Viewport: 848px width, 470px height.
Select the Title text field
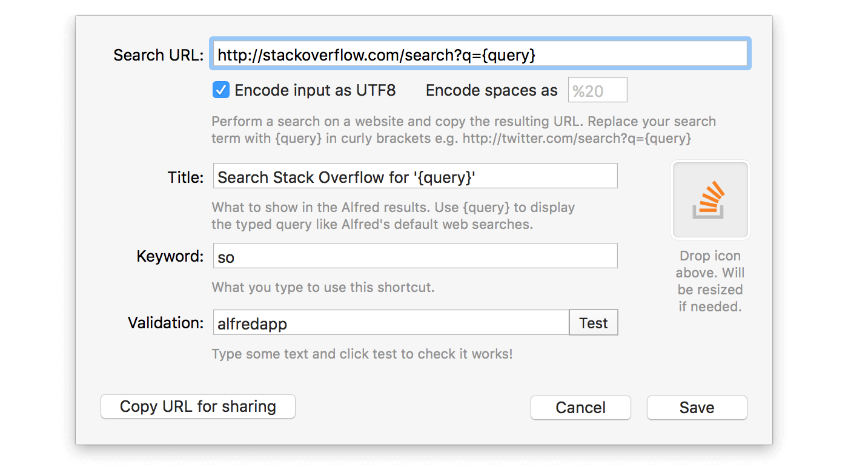(x=415, y=176)
